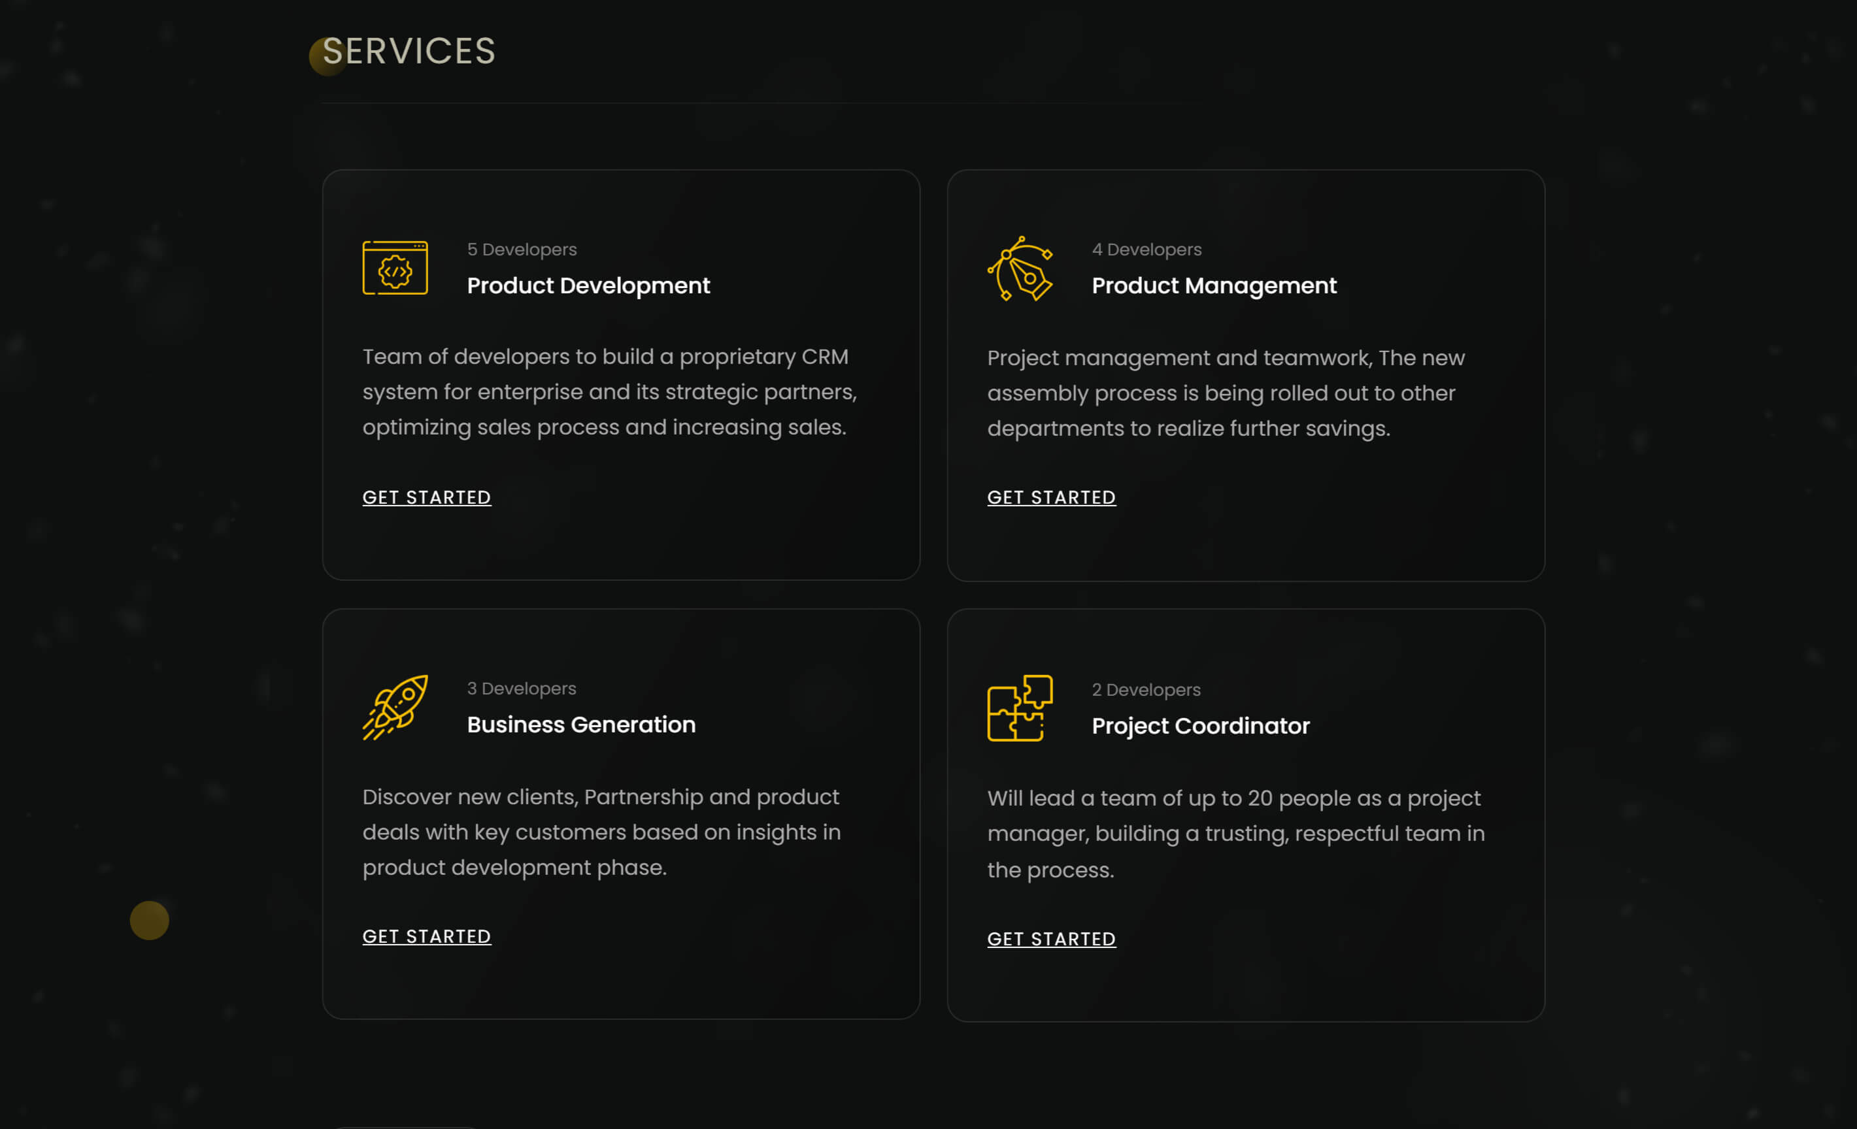
Task: Select the Business Generation heading
Action: pos(581,725)
